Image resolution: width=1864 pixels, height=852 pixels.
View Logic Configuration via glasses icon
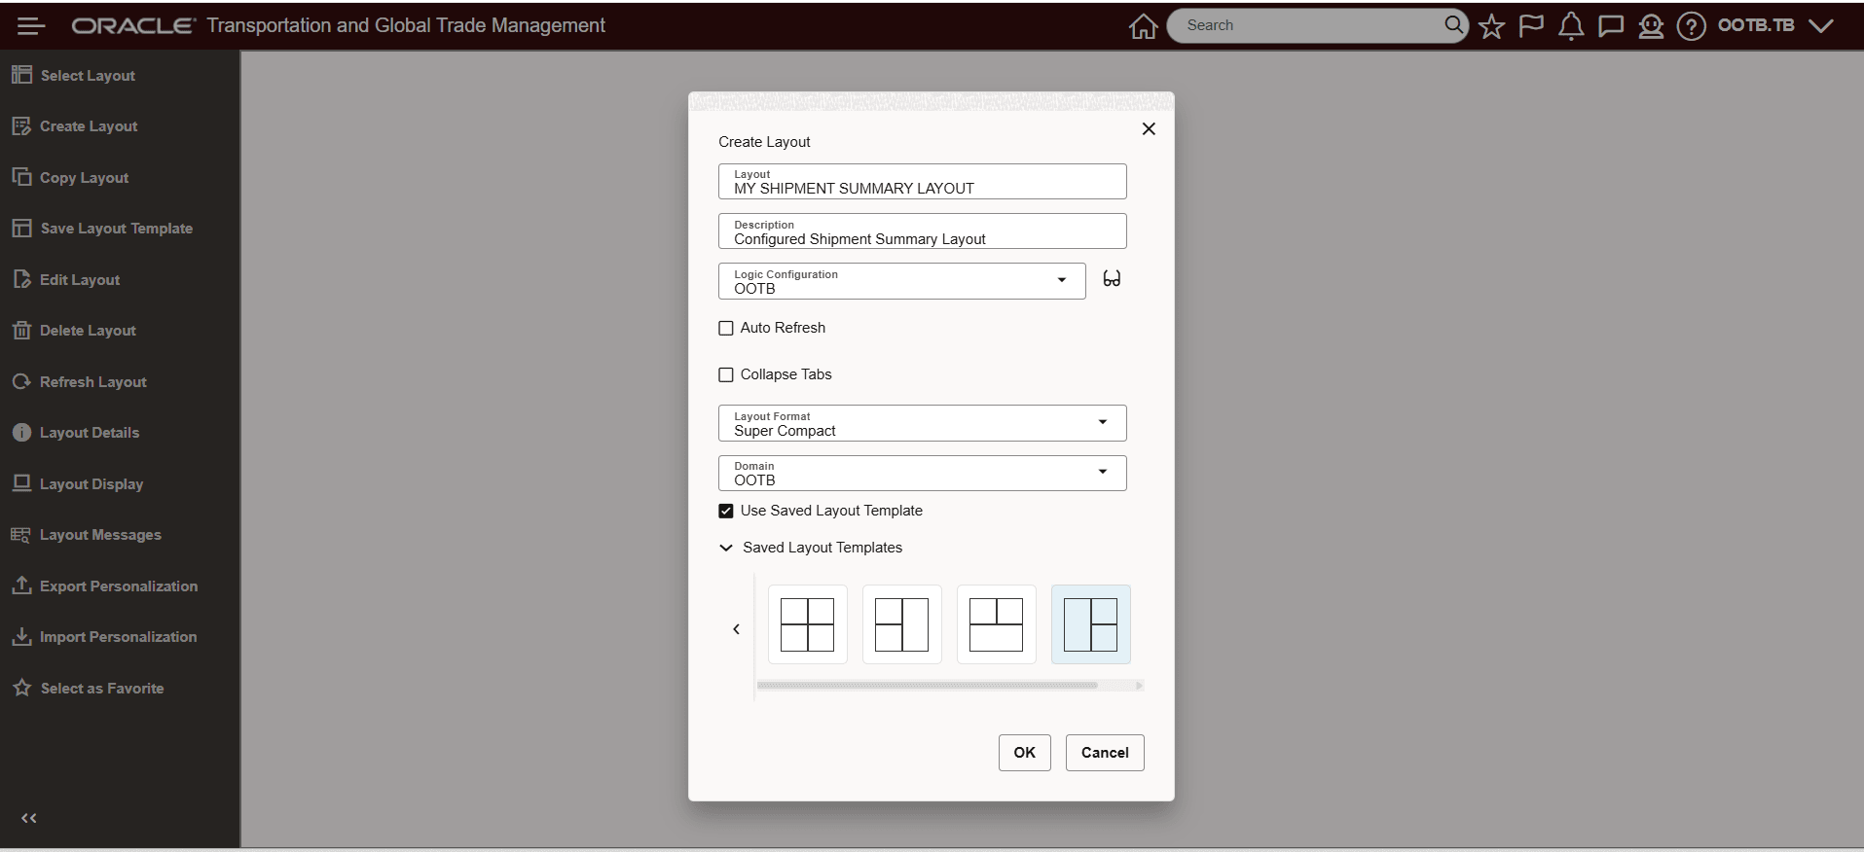click(x=1112, y=279)
